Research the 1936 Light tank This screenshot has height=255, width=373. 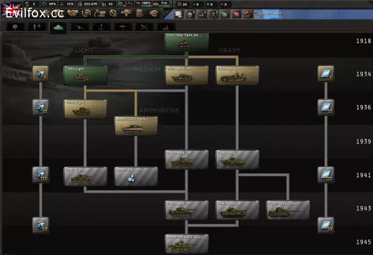click(x=86, y=109)
